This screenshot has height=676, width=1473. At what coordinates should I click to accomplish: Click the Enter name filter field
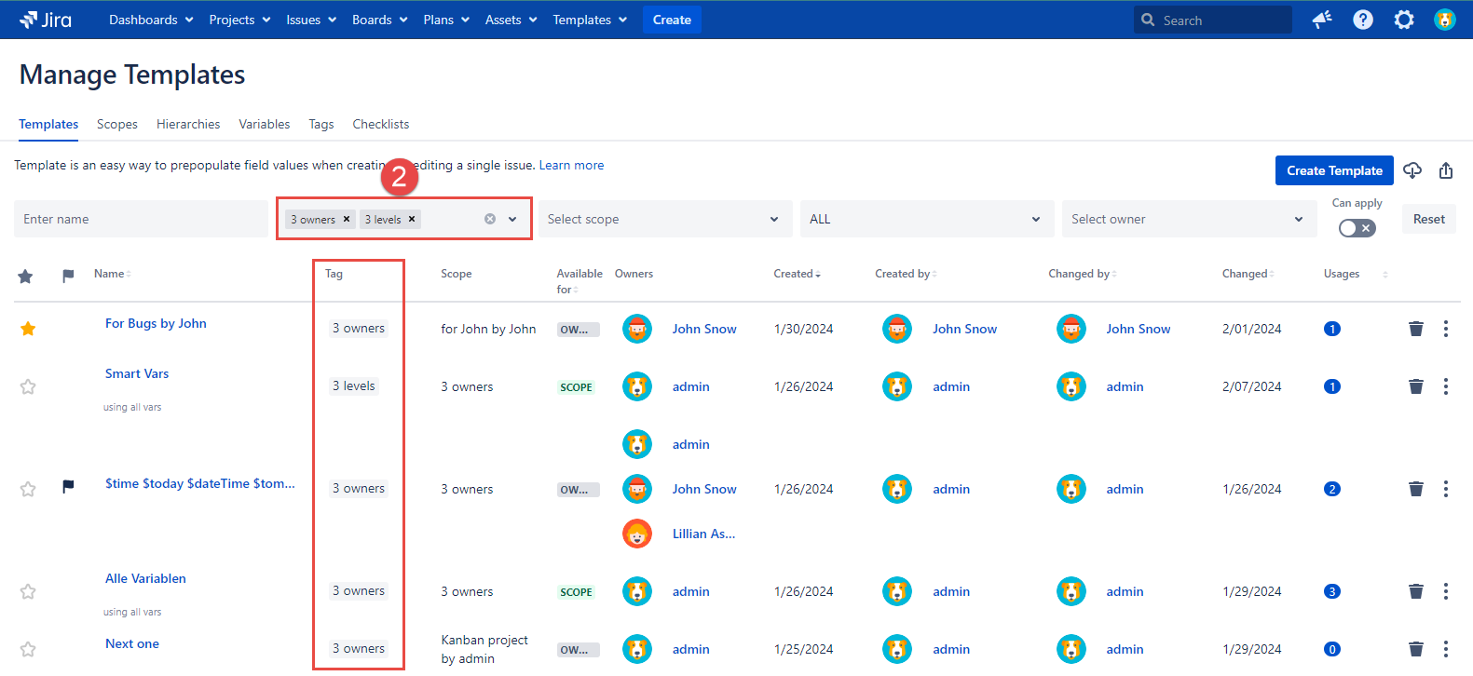(141, 219)
